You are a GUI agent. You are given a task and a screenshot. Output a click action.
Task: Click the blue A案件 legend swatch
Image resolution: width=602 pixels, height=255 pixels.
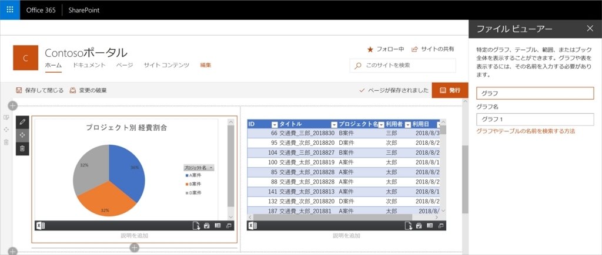pos(186,175)
